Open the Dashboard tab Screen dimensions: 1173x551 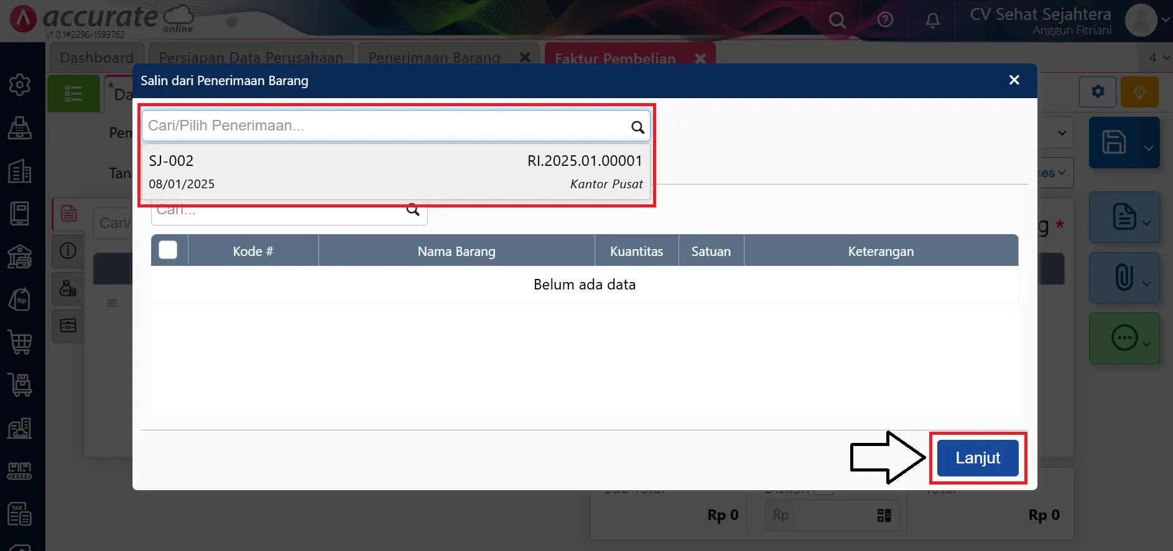(x=96, y=57)
